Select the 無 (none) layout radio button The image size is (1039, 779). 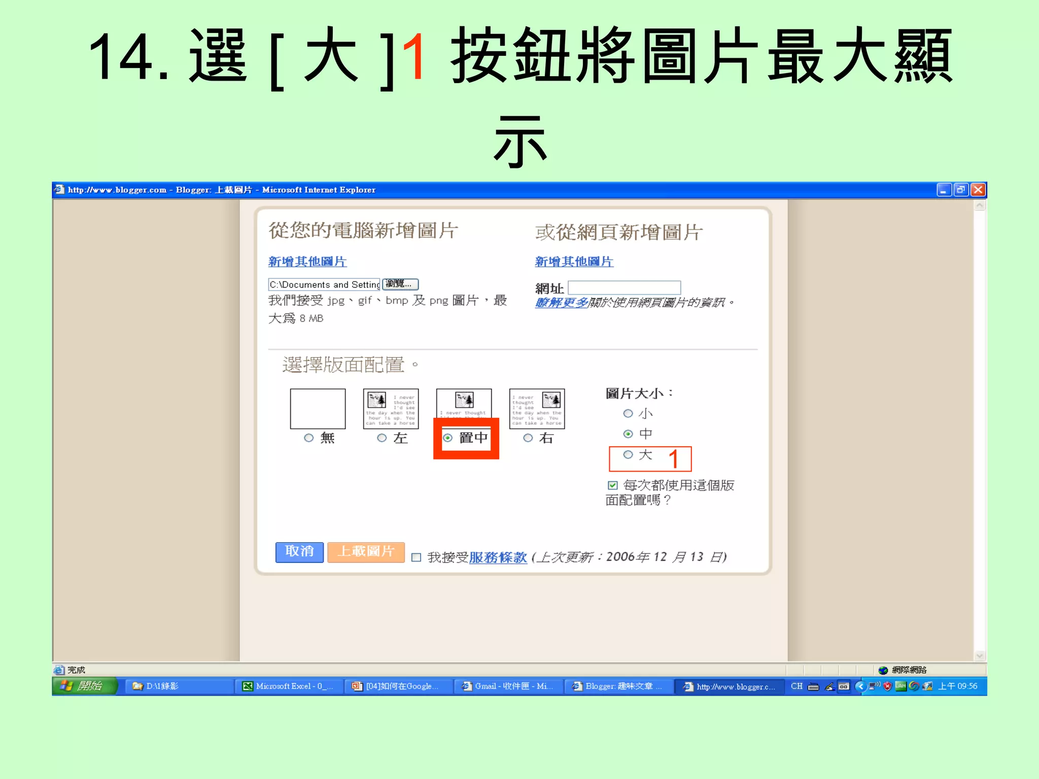[x=308, y=438]
